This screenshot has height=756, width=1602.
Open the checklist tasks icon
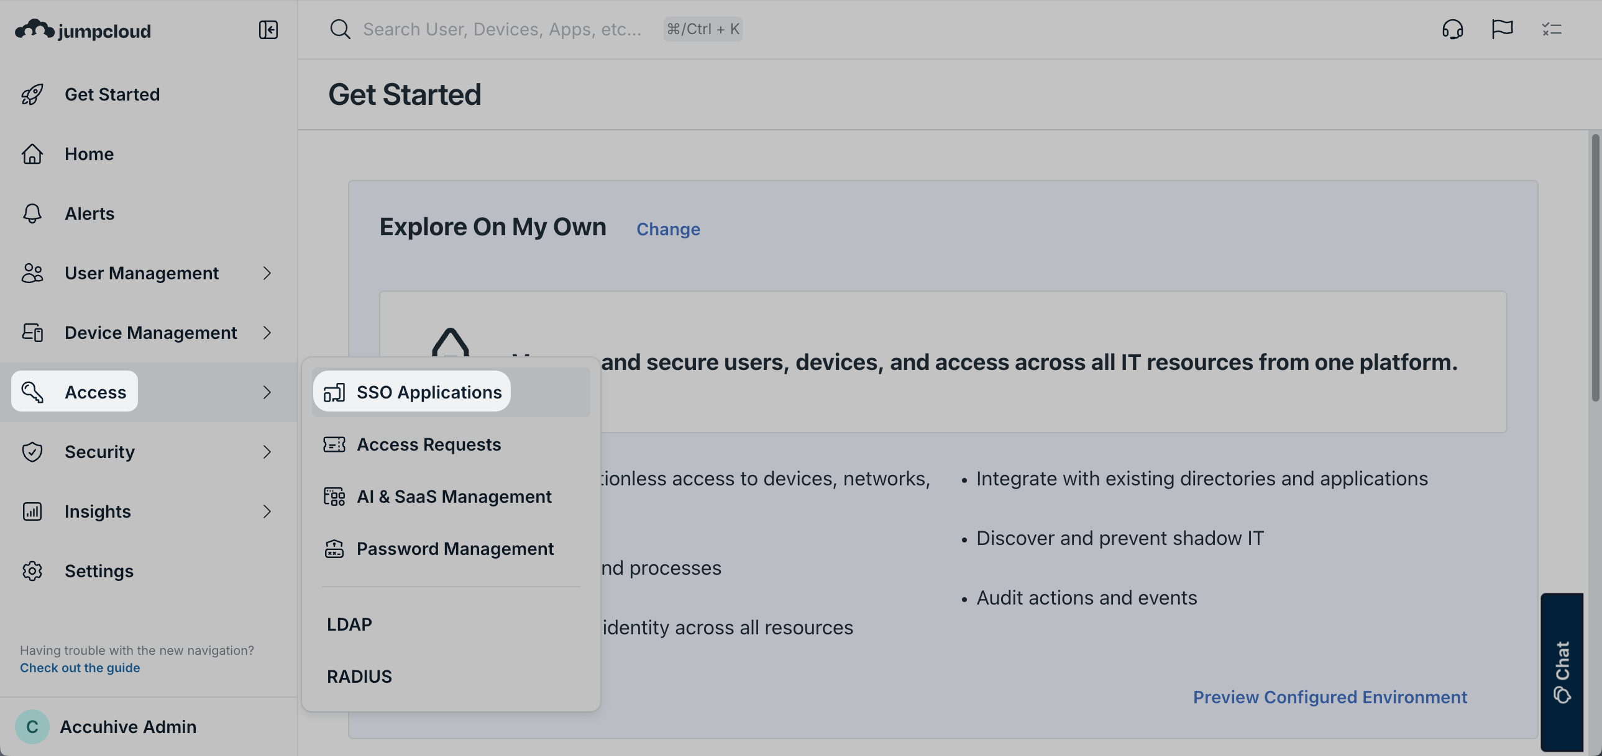1552,29
